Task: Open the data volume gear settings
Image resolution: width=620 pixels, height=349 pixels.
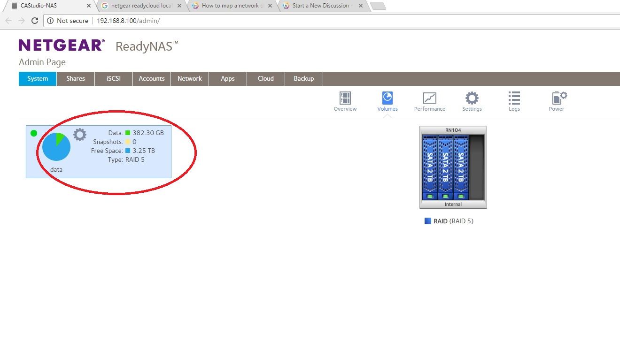Action: tap(79, 135)
